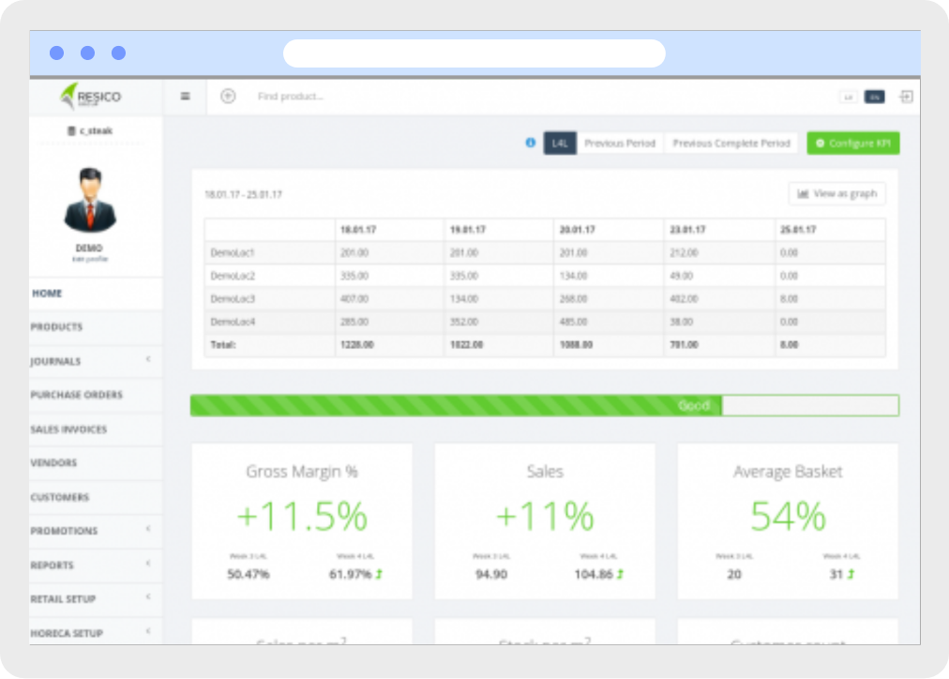Click the browser address bar
Screen dimensions: 949x679
pos(474,53)
